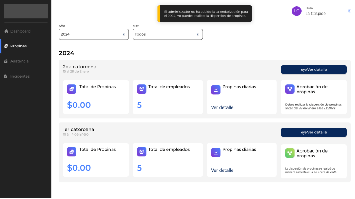Image resolution: width=355 pixels, height=199 pixels.
Task: Dismiss the calendarización warning notification
Action: [205, 14]
